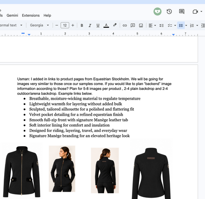Screen dimensions: 205x199
Task: Increase font size with plus button
Action: (73, 25)
